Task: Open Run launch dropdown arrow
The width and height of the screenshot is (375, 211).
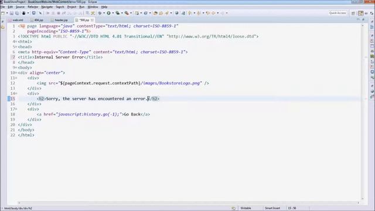Action: tap(113, 13)
